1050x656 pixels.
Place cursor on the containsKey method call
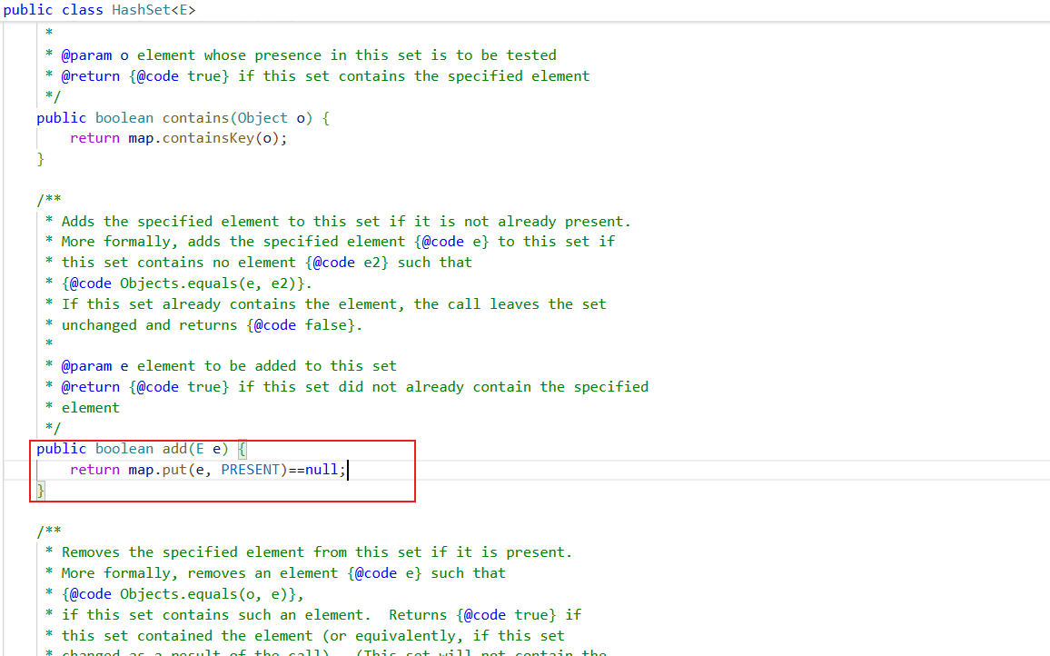coord(208,138)
